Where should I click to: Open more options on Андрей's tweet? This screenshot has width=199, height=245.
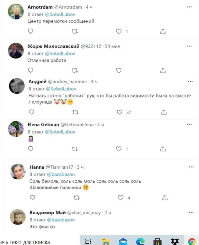tap(190, 81)
